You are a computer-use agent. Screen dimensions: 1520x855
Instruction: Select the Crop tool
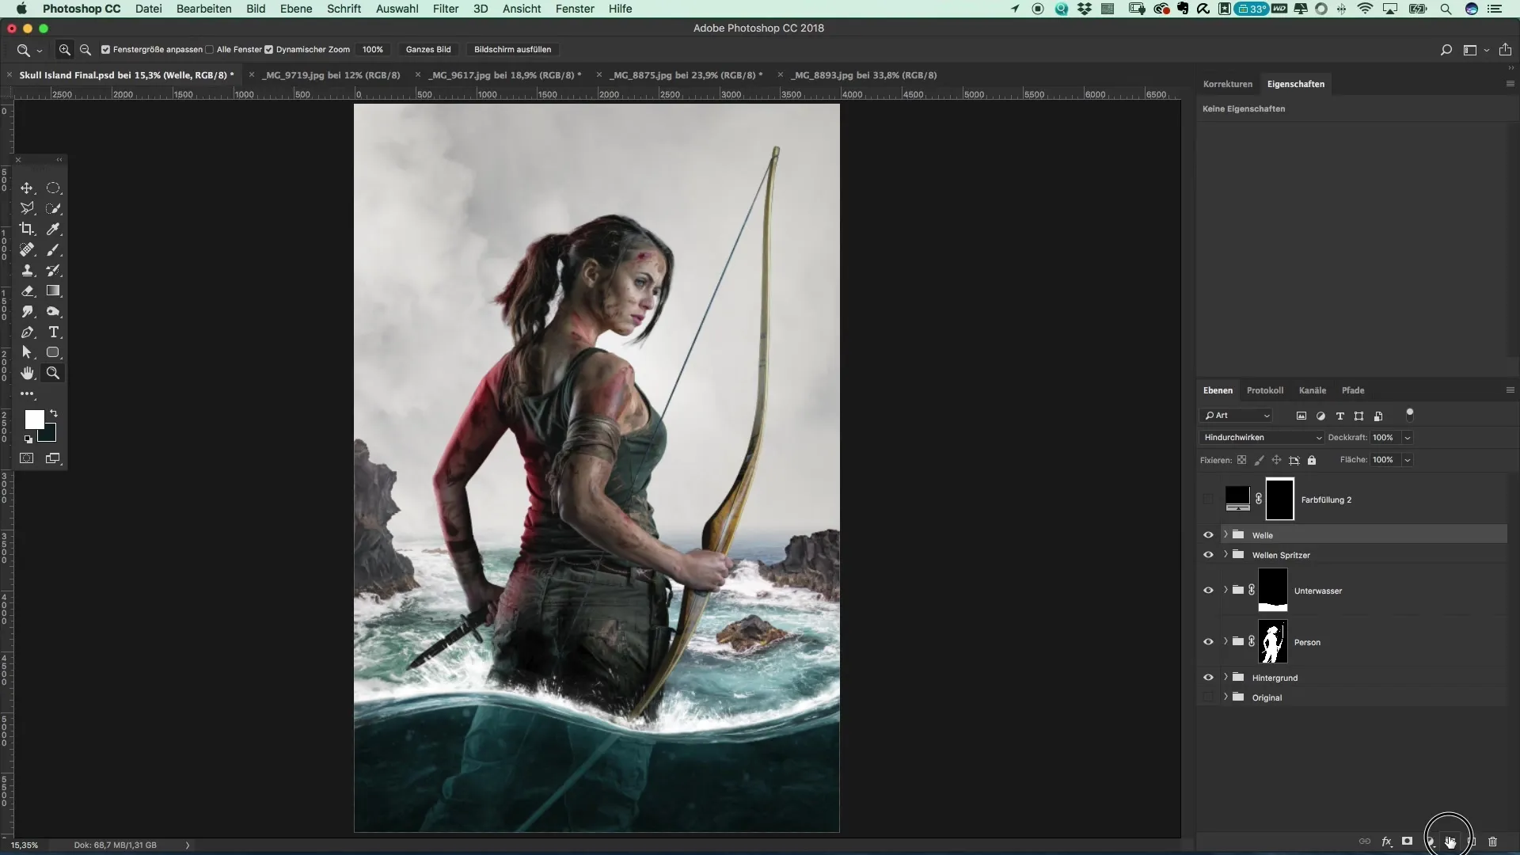(27, 230)
